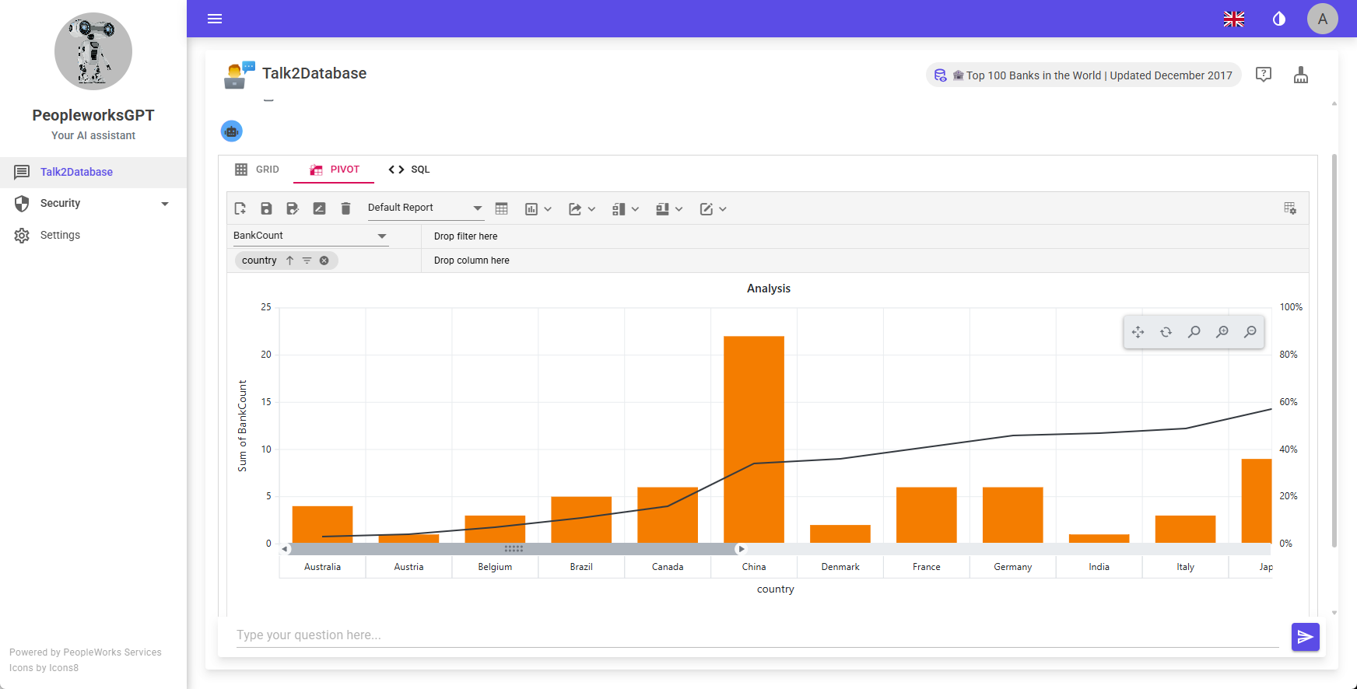Click the 'Australia' axis label

pos(322,567)
